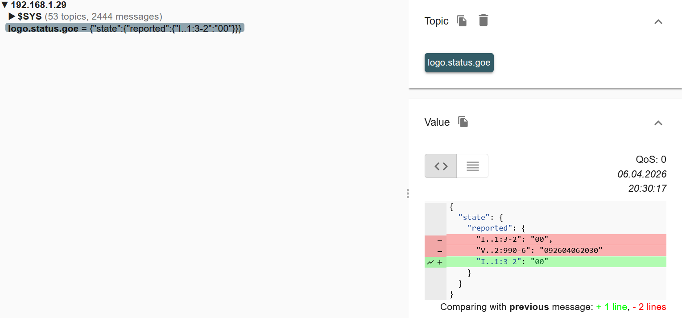Select the logo.status.goe entry in the tree
This screenshot has height=318, width=682.
pos(124,28)
